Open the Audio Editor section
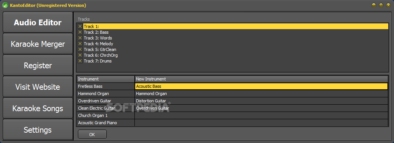Image resolution: width=394 pixels, height=143 pixels. tap(38, 23)
